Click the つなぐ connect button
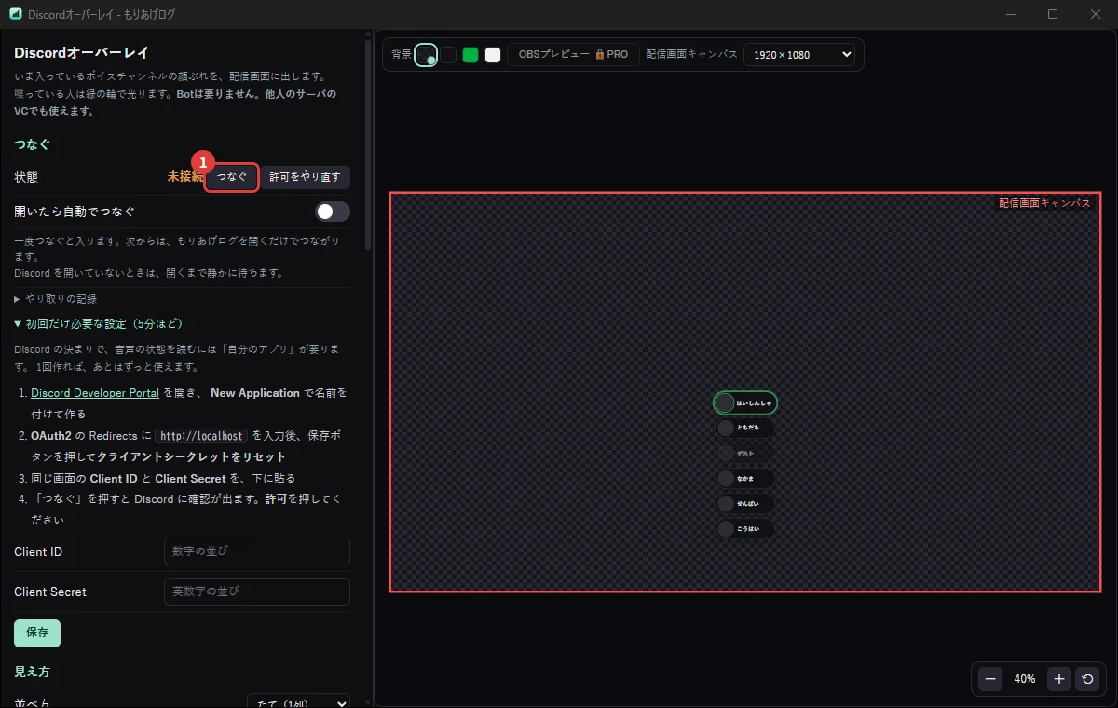This screenshot has height=708, width=1118. pos(232,177)
